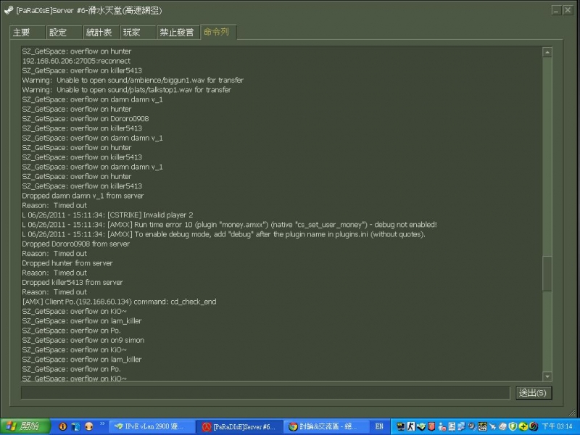Focus the console command input field
Viewport: 580px width, 435px height.
point(265,392)
